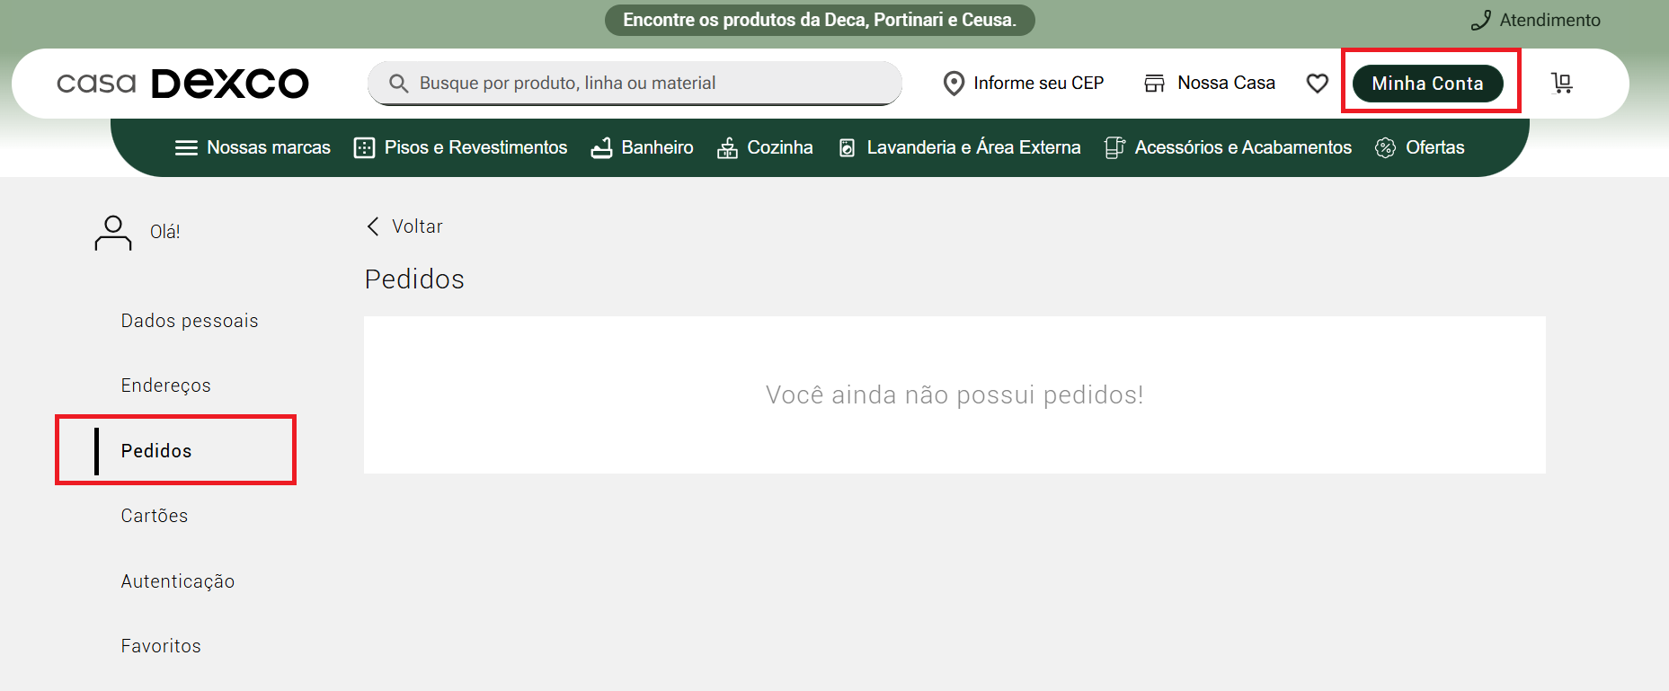This screenshot has height=691, width=1669.
Task: Click the casa Dexco logo
Action: [182, 84]
